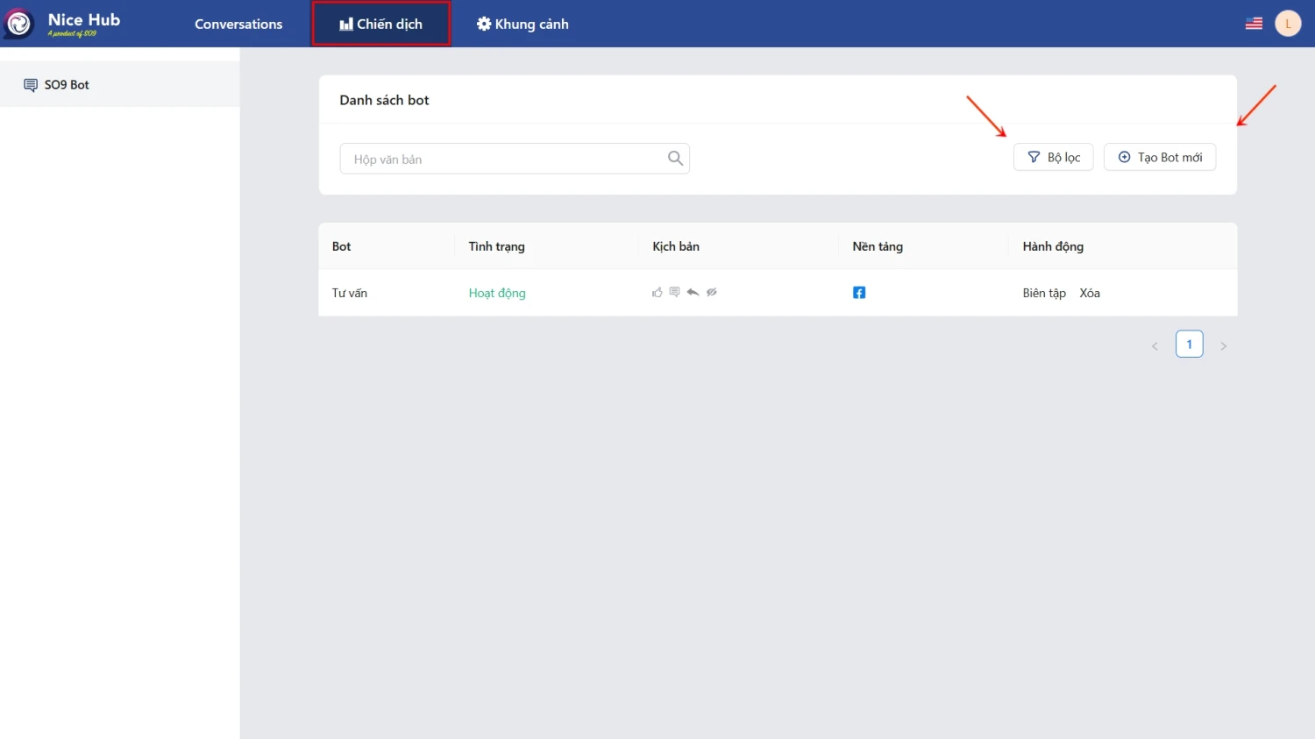
Task: Click Biên tập to edit Tư vấn bot
Action: click(x=1044, y=293)
